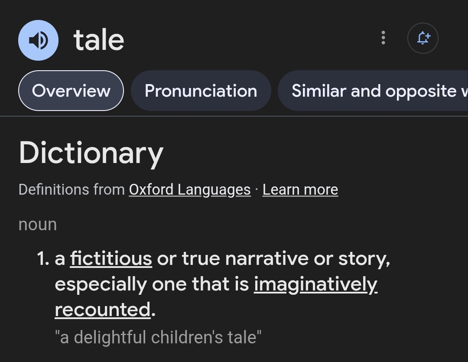Open the three-dot more options menu
The height and width of the screenshot is (362, 468).
point(383,38)
